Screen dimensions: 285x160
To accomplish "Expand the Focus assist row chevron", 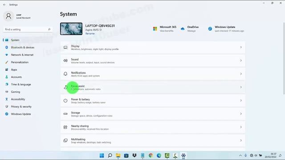I will 241,87.
